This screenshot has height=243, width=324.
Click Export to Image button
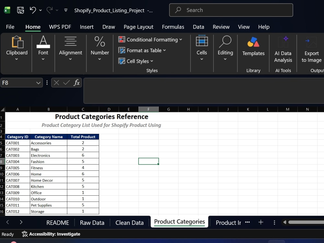tap(311, 50)
